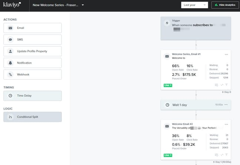Select the Time Delay clock icon
The image size is (240, 165).
[x=10, y=96]
